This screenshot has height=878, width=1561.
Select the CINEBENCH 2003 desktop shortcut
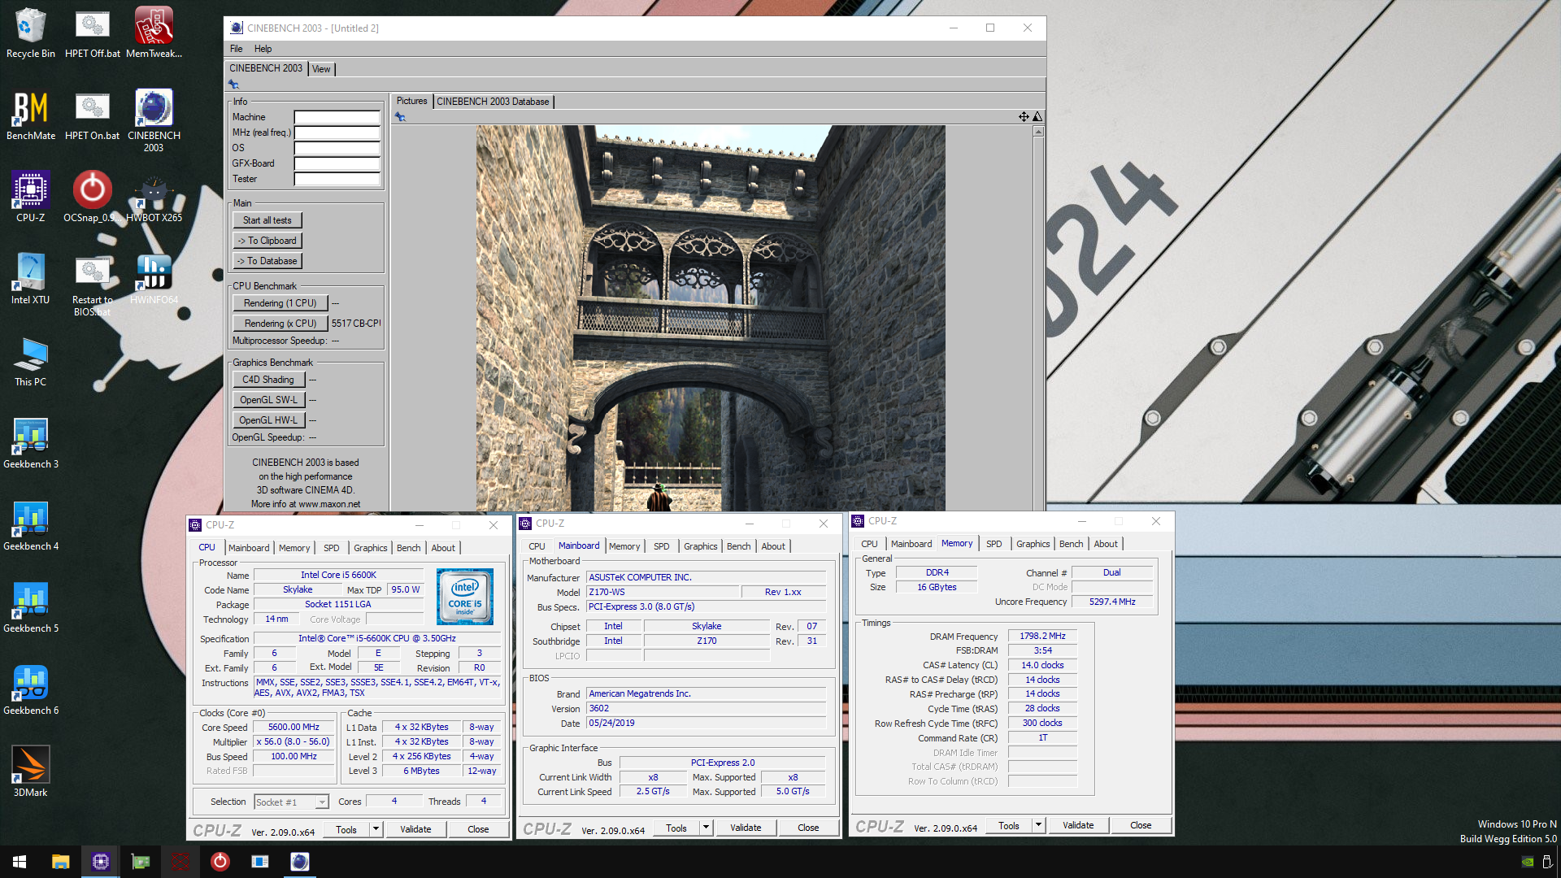coord(154,120)
